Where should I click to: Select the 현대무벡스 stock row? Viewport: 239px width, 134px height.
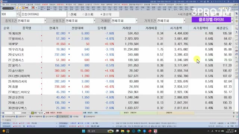click(117, 108)
